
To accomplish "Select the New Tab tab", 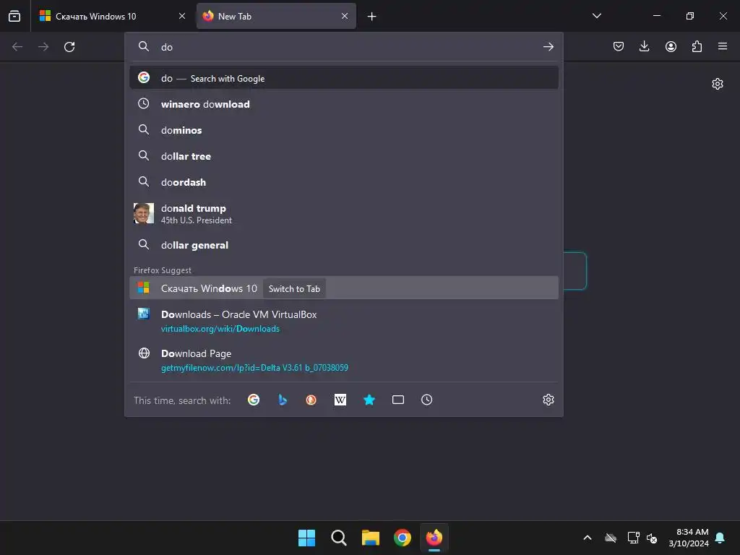I will click(x=276, y=16).
